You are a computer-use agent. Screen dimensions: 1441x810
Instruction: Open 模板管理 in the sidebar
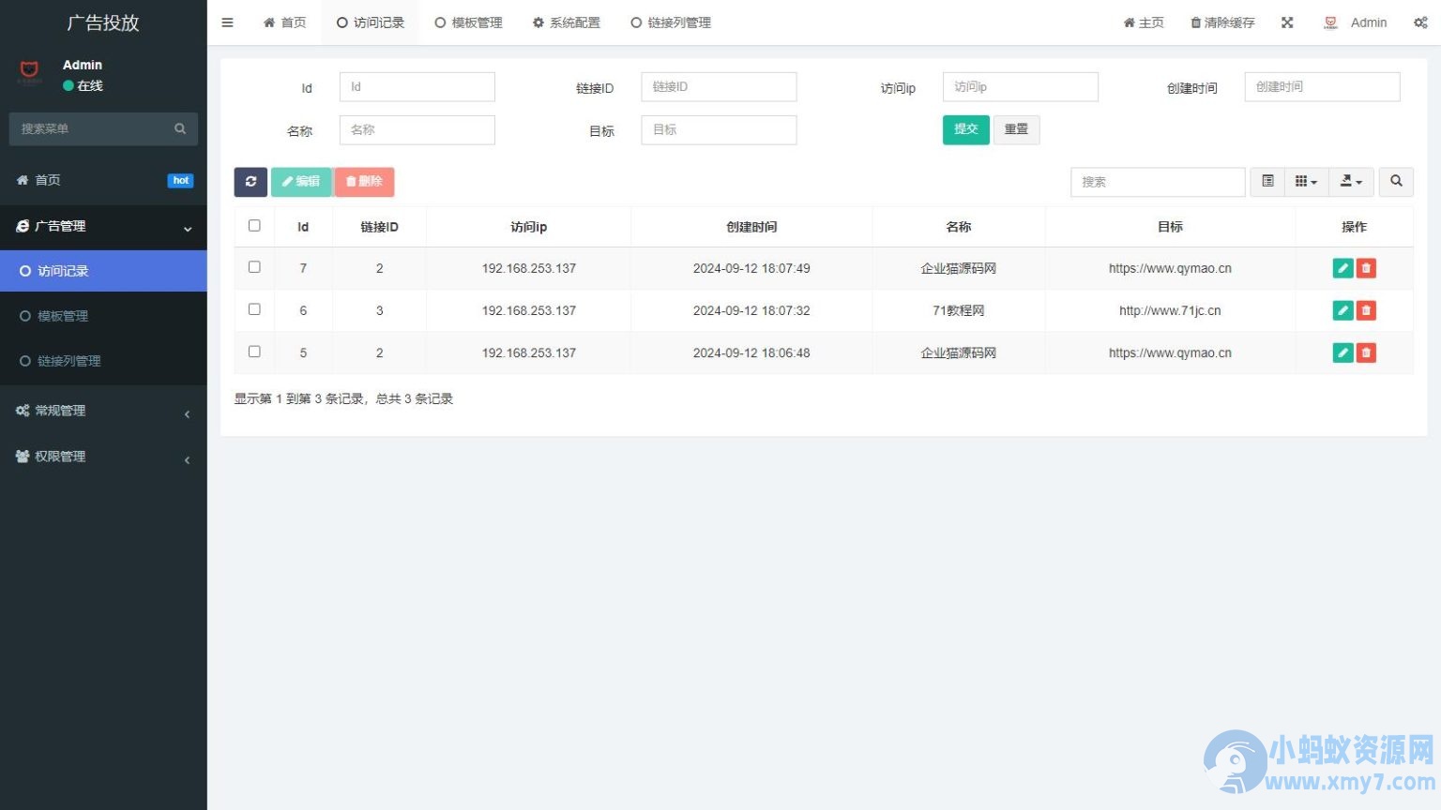103,316
